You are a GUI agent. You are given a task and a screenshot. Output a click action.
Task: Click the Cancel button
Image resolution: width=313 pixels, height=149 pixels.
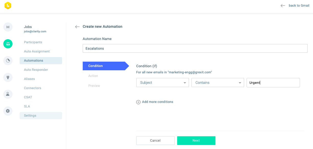[155, 141]
